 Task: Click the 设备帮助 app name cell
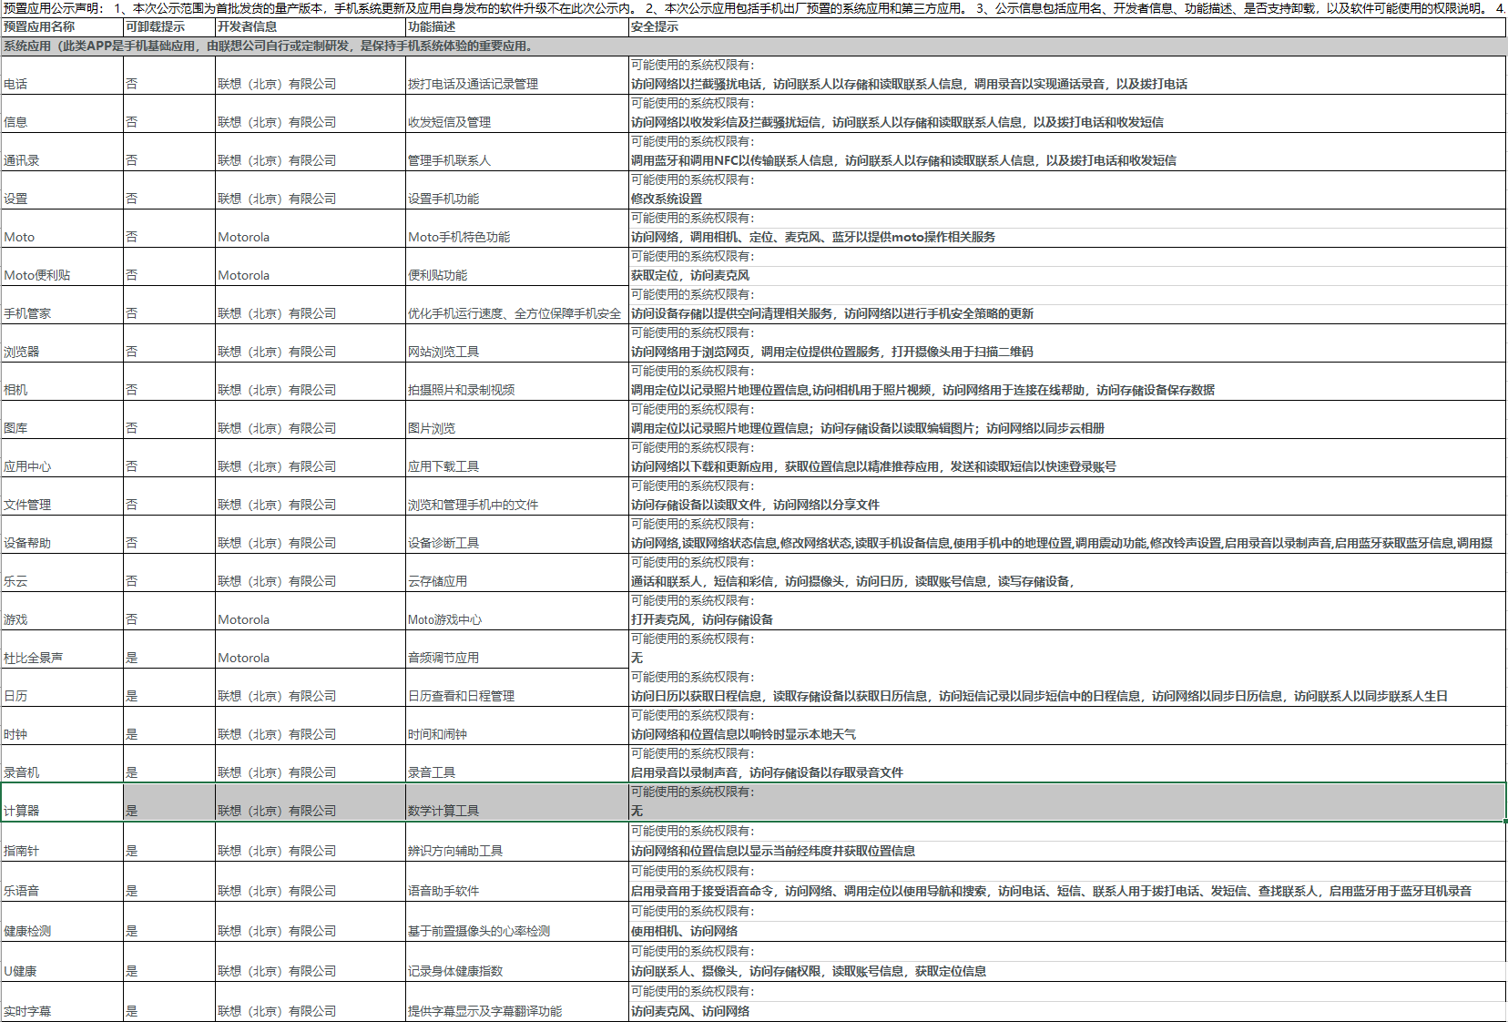pos(62,535)
